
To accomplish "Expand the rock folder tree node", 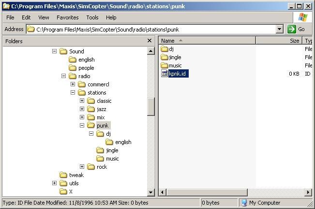I will click(82, 167).
